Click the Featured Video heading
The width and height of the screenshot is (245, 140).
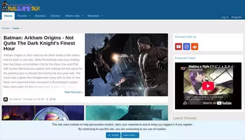click(185, 58)
